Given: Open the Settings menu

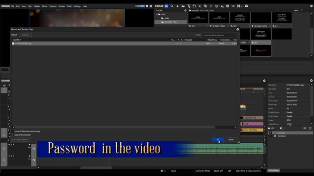Looking at the screenshot, I should [77, 6].
